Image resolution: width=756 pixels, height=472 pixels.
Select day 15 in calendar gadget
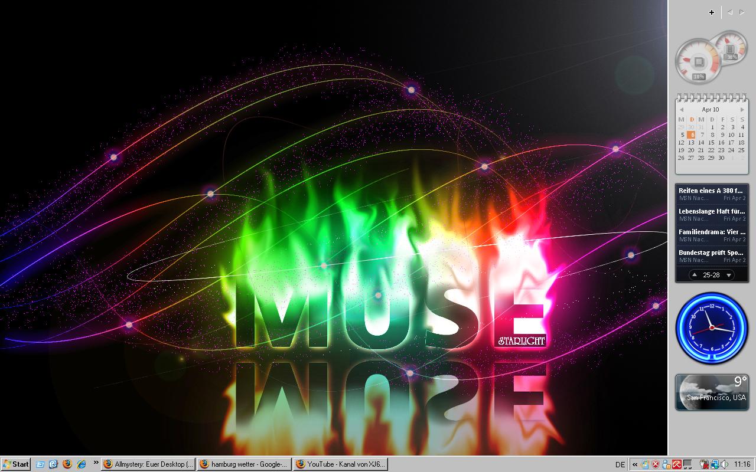(711, 142)
